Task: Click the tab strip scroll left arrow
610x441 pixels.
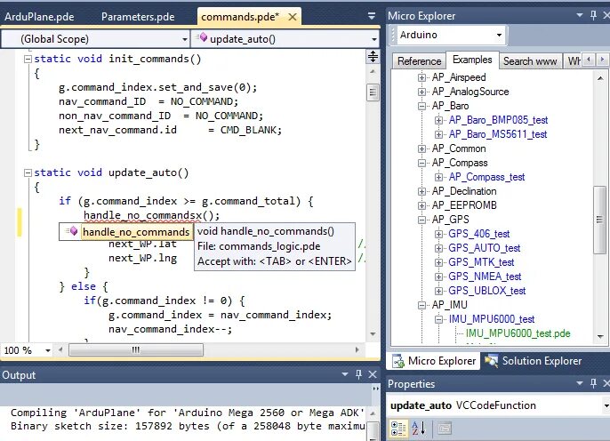Action: (589, 60)
